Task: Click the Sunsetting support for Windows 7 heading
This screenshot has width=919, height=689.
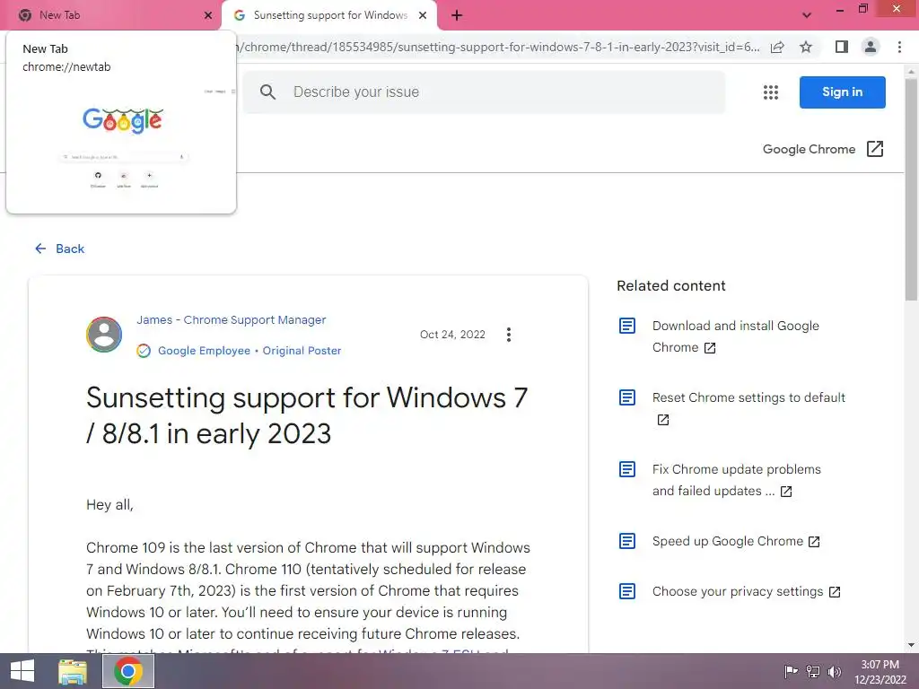Action: 307,415
